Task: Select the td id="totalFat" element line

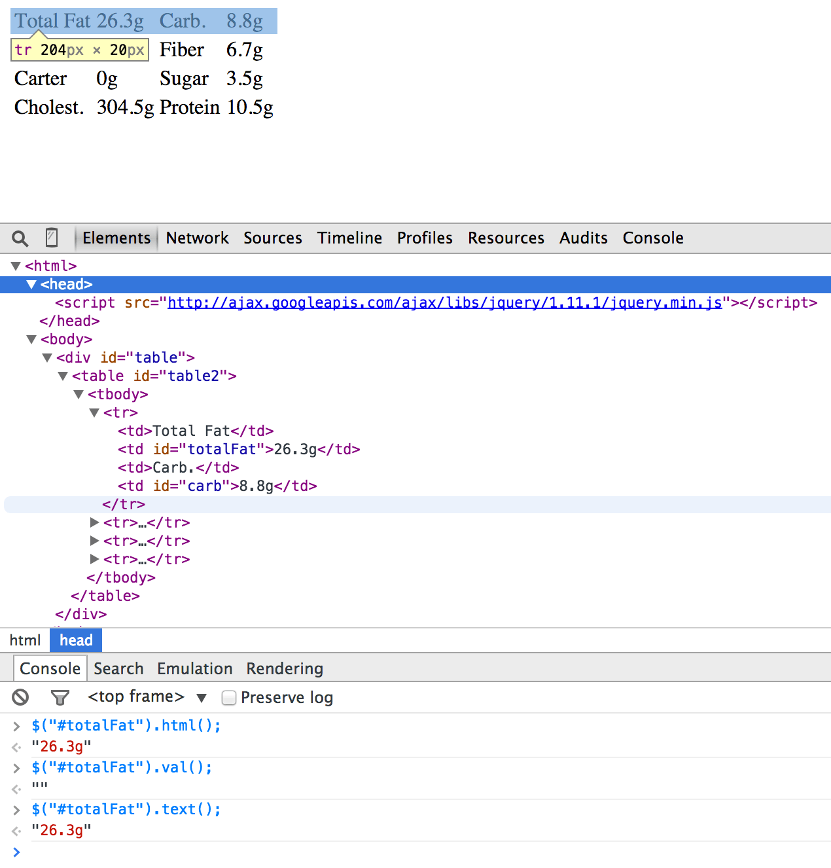Action: pyautogui.click(x=239, y=449)
